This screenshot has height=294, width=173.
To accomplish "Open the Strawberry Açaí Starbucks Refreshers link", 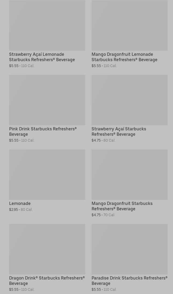I will coord(119,131).
